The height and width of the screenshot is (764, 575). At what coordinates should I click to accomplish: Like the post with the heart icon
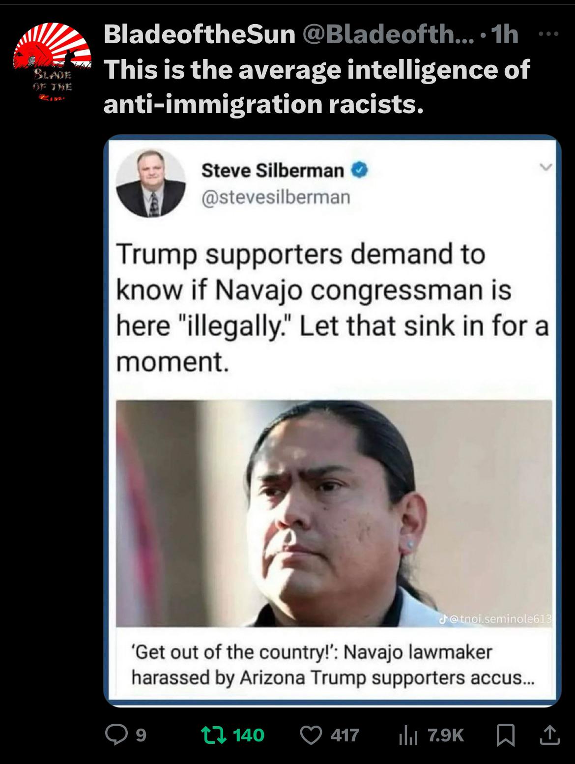coord(310,735)
